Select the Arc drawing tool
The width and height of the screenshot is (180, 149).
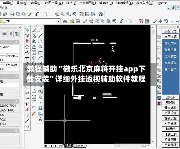(40, 58)
